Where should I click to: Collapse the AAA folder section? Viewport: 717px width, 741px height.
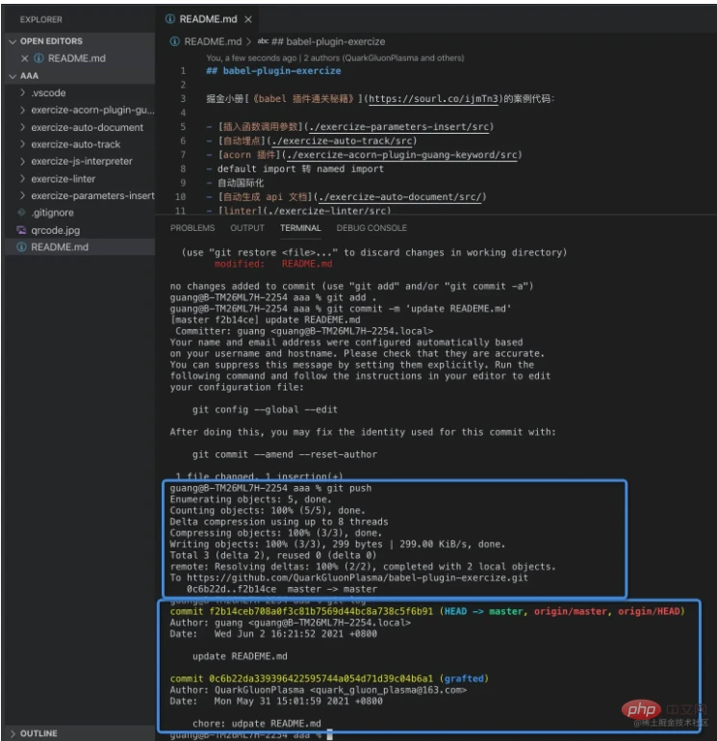13,76
